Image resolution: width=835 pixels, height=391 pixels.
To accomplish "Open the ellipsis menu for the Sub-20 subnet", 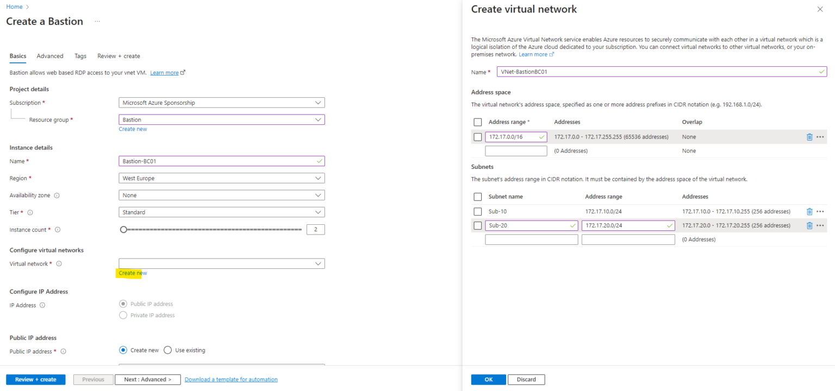I will click(x=820, y=225).
